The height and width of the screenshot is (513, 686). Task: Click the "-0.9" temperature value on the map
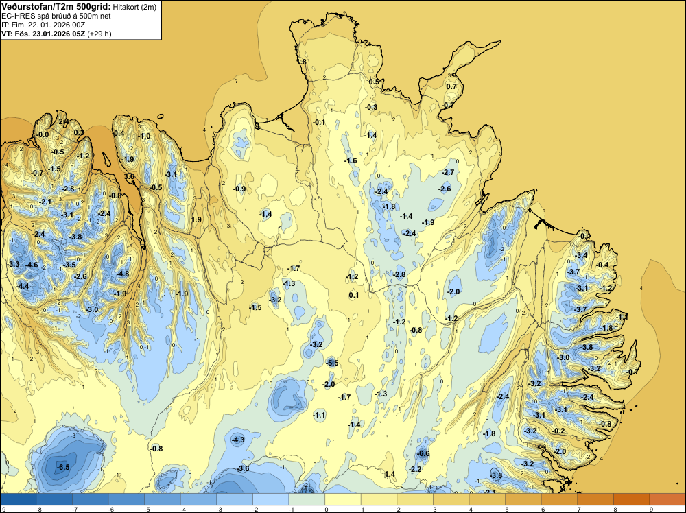tap(239, 189)
